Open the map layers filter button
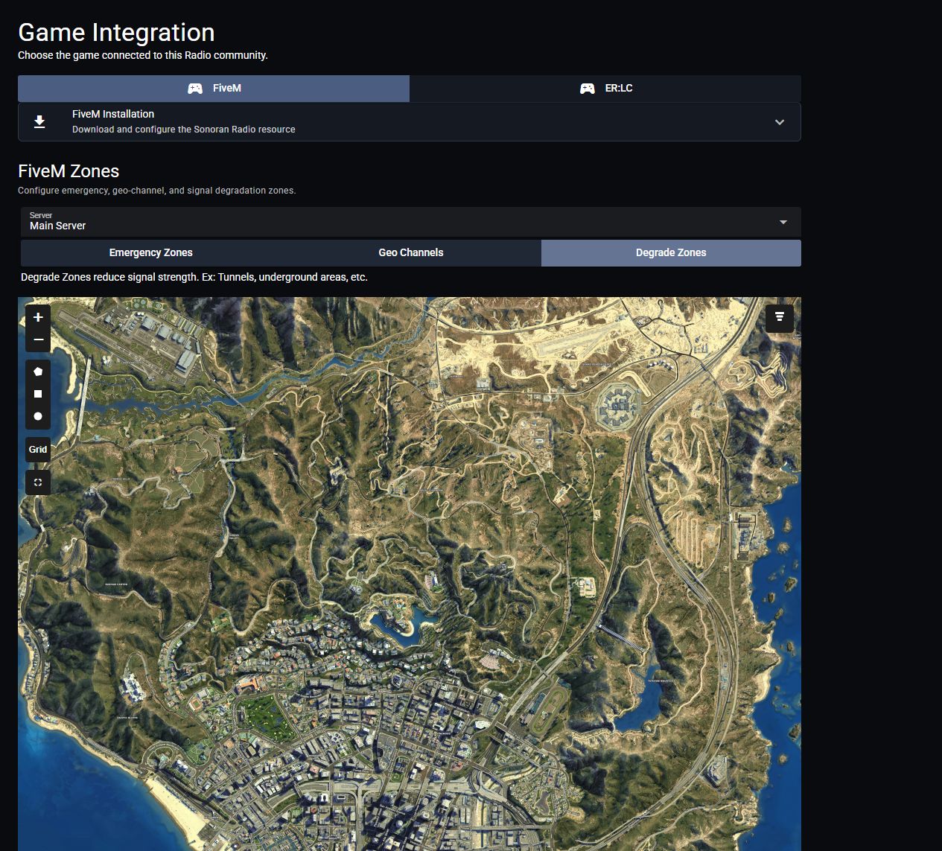Screen dimensions: 942x851 pos(780,318)
